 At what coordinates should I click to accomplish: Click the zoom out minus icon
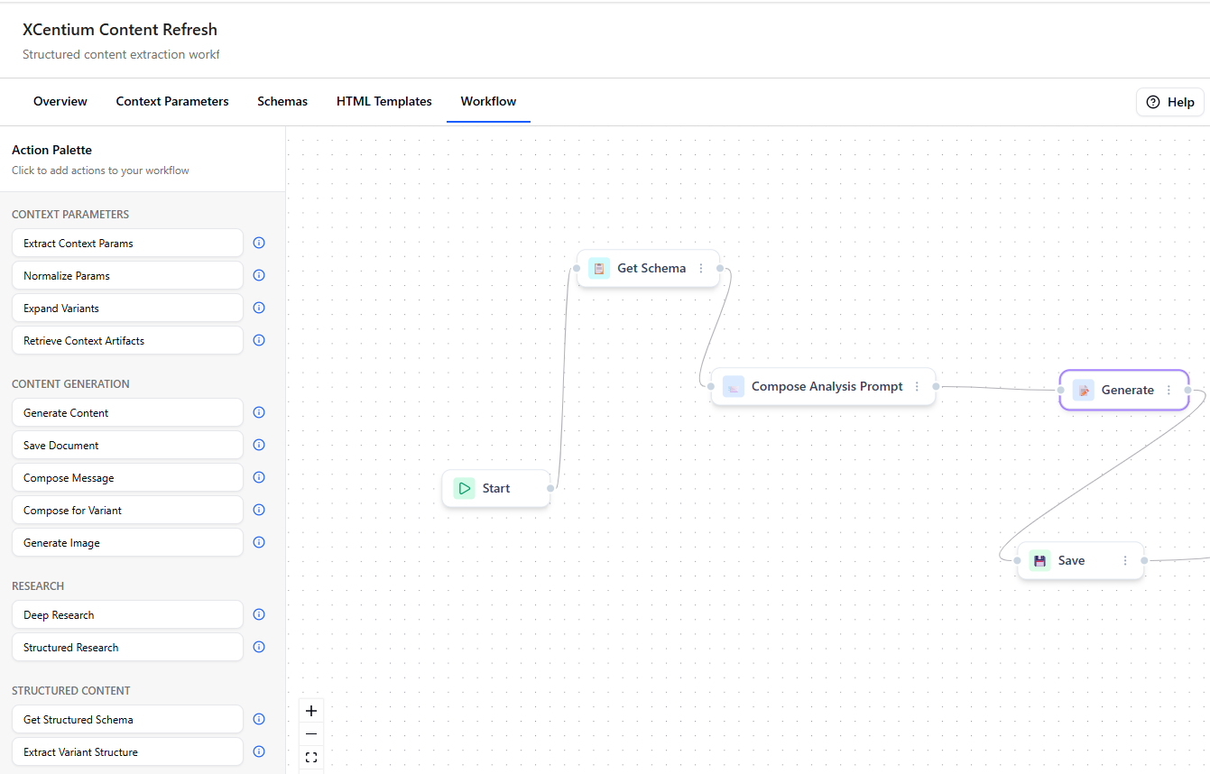[x=311, y=734]
